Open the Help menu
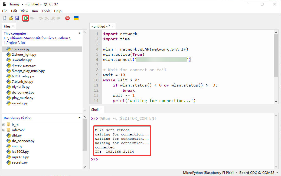The height and width of the screenshot is (176, 281). pos(58,11)
